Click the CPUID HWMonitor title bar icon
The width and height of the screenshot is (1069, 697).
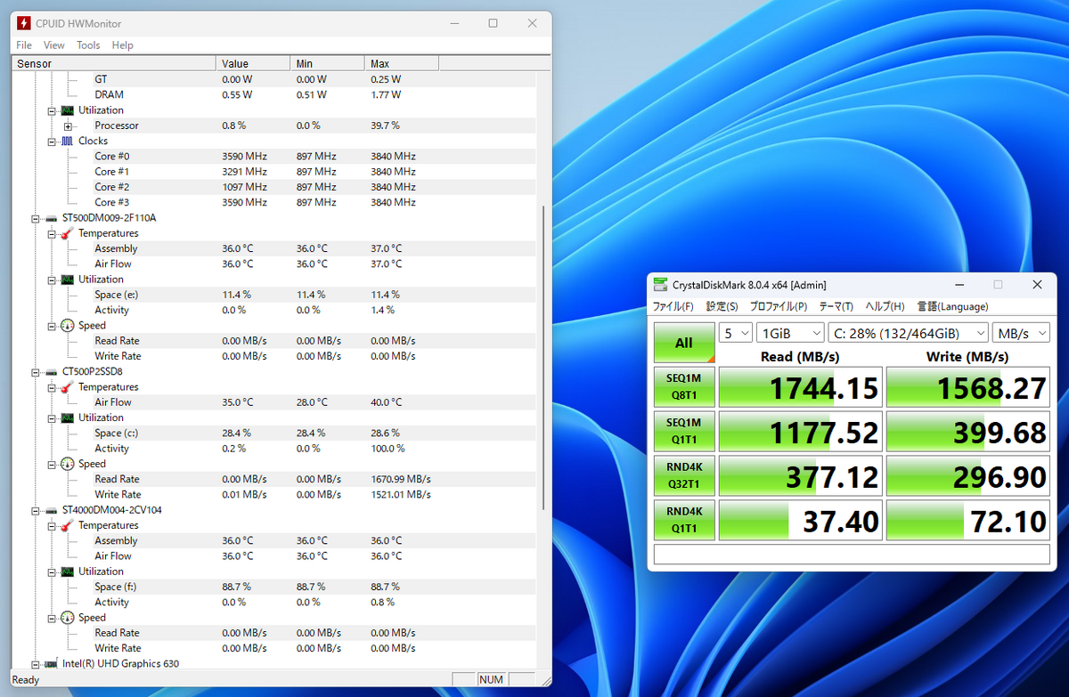[22, 23]
